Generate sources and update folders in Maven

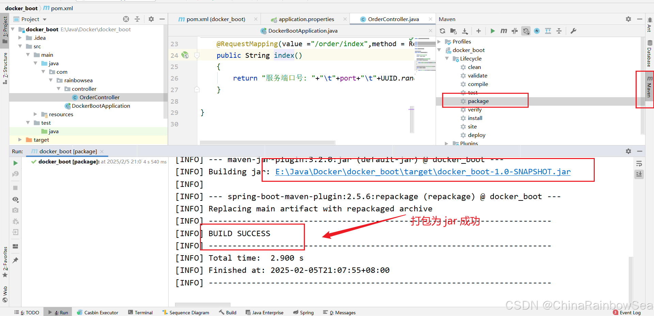pos(453,31)
